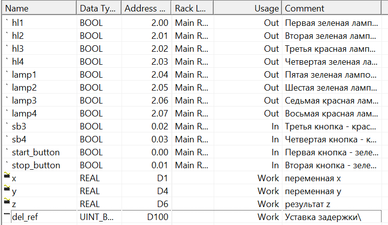Screen dimensions: 388x225
Task: Click the Address column header
Action: pyautogui.click(x=146, y=8)
